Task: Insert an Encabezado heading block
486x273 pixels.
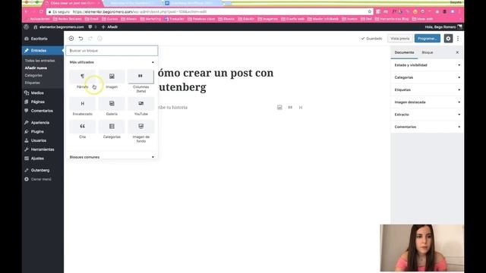Action: click(83, 106)
